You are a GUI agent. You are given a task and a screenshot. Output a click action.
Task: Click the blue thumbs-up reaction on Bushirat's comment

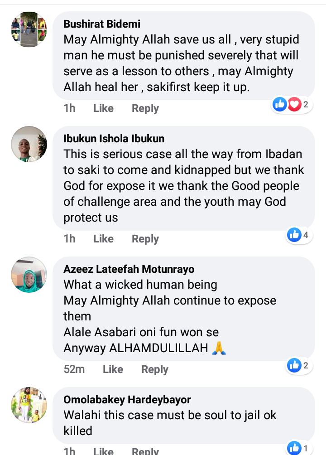point(280,104)
